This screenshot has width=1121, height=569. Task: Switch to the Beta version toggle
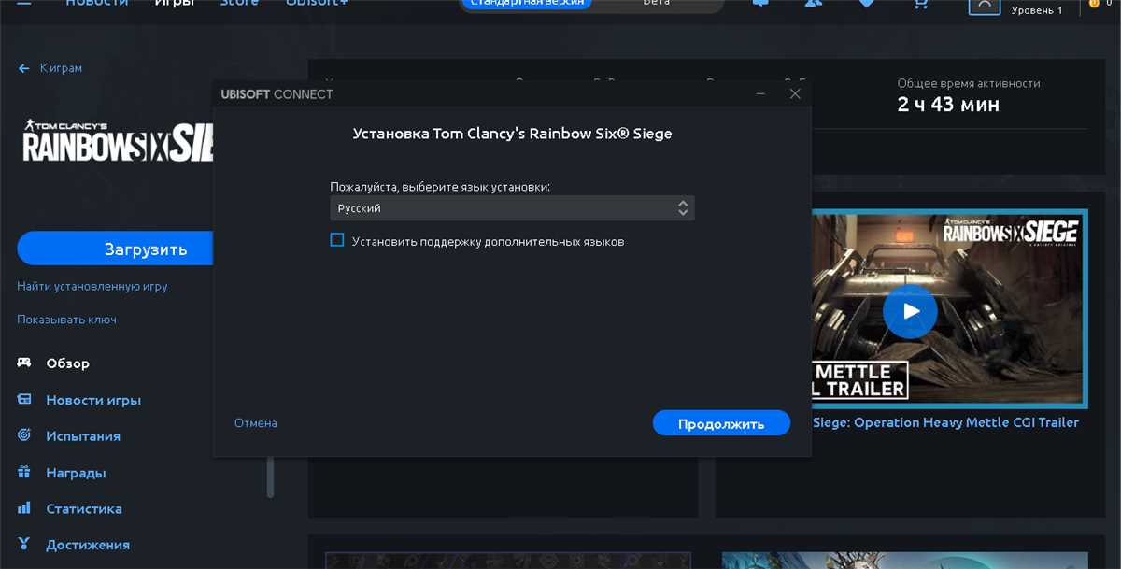[x=654, y=3]
